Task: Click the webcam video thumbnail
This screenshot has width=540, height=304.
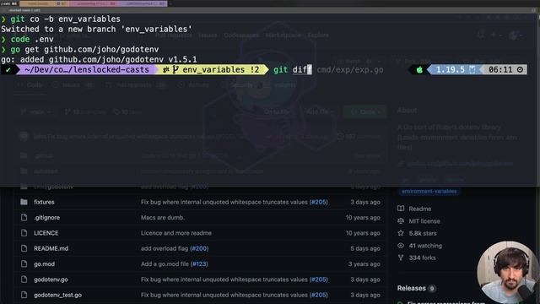Action: [x=508, y=272]
